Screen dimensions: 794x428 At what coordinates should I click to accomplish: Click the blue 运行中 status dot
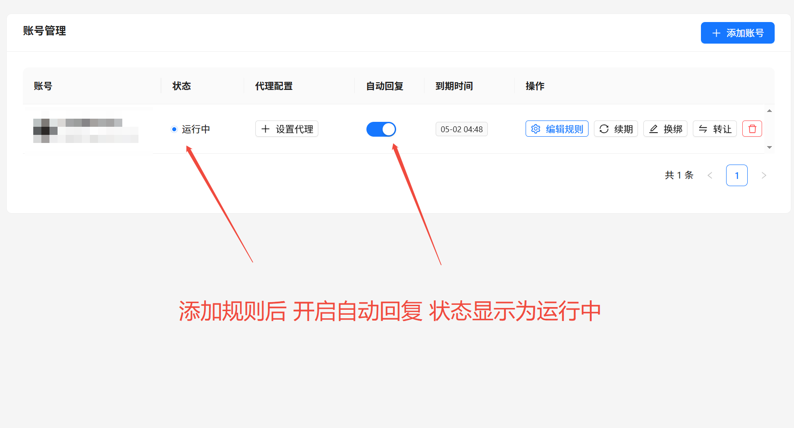(174, 129)
